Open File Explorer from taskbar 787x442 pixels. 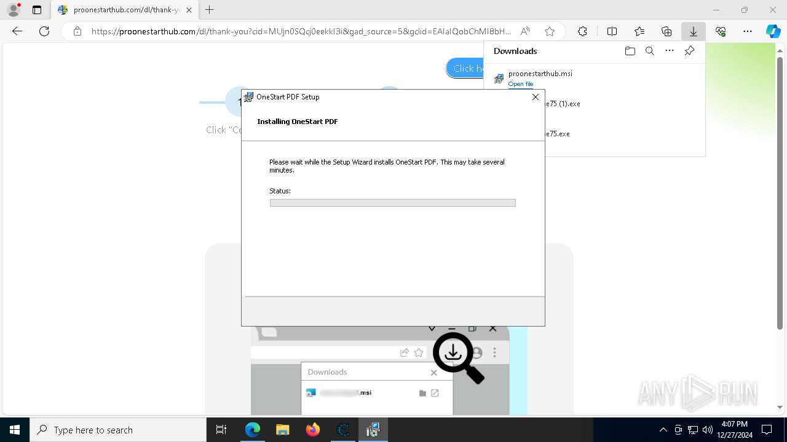pos(283,430)
